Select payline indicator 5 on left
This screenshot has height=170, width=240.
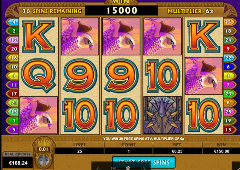pos(12,130)
